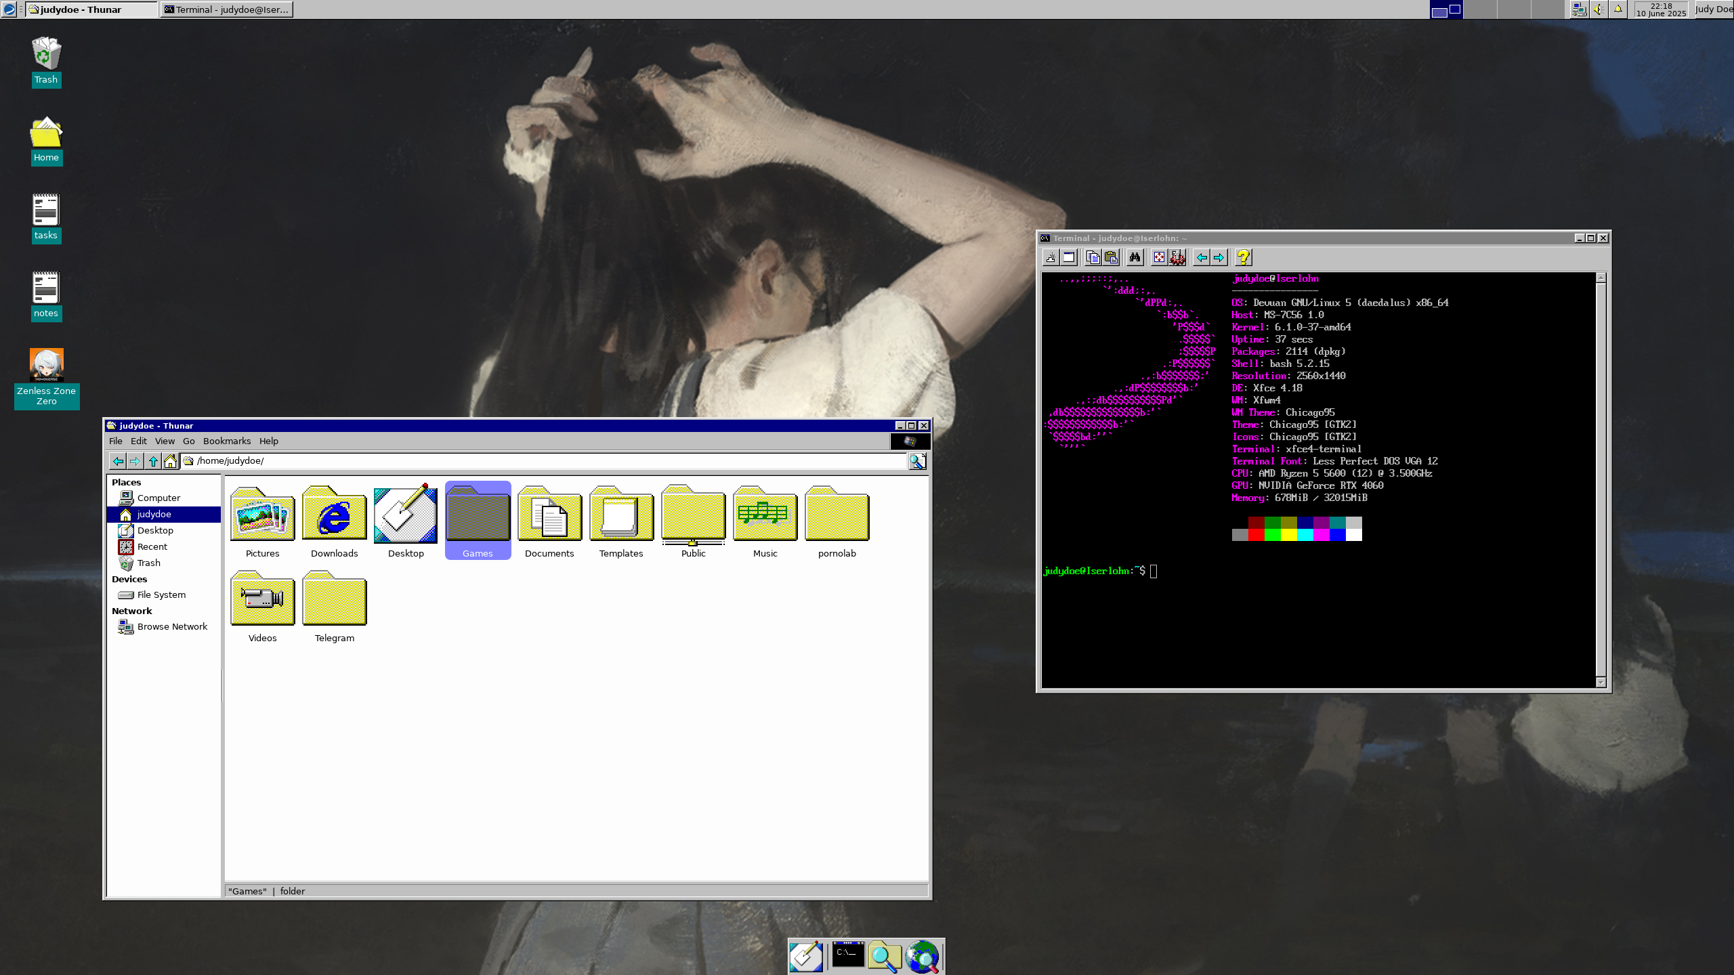Open terminal Preferences gear icon

[1177, 257]
